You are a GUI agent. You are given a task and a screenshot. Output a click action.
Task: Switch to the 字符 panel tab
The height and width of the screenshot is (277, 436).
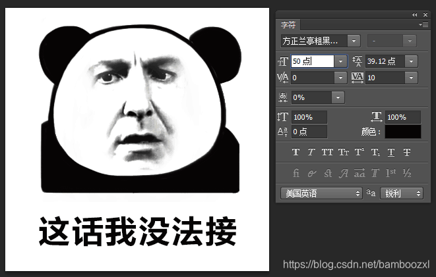point(288,25)
